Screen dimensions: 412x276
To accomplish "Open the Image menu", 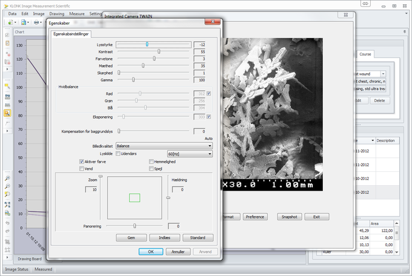I will point(39,14).
